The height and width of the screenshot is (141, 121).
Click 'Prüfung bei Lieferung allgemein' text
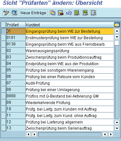pyautogui.click(x=54, y=122)
